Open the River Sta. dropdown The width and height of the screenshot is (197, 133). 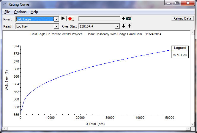[117, 26]
